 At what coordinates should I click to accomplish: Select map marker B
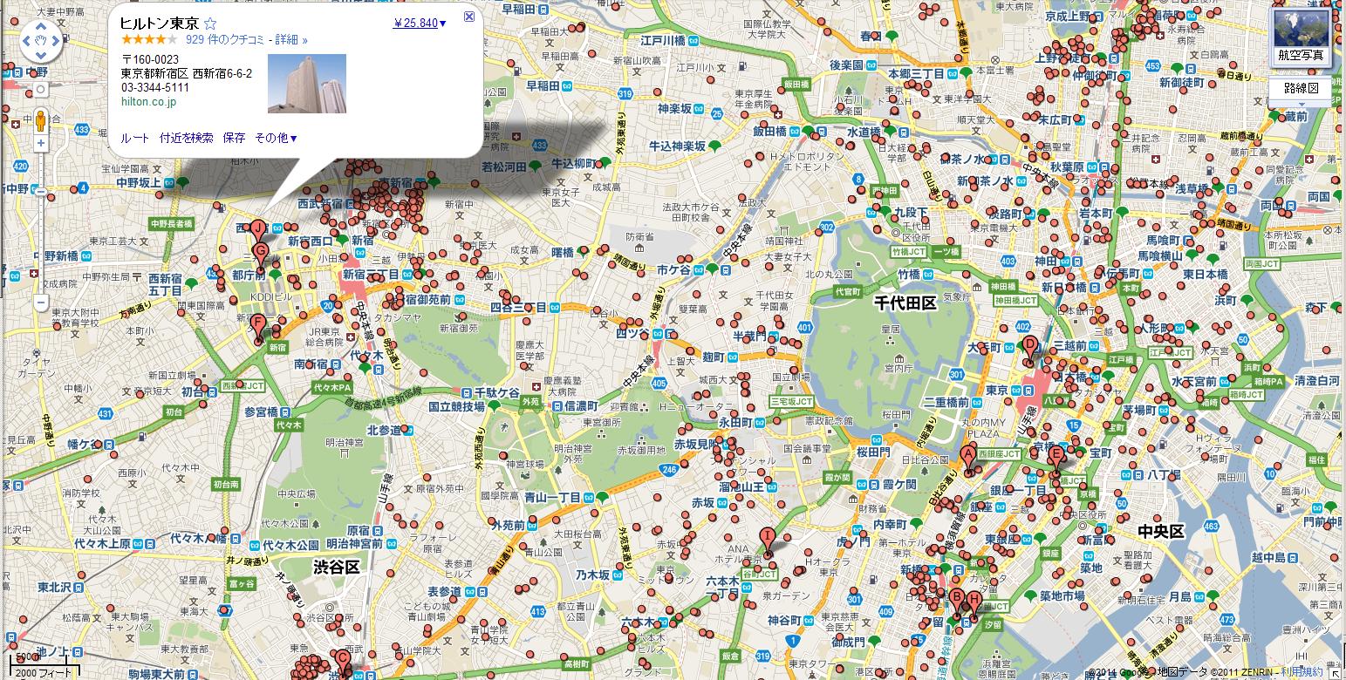pos(957,603)
